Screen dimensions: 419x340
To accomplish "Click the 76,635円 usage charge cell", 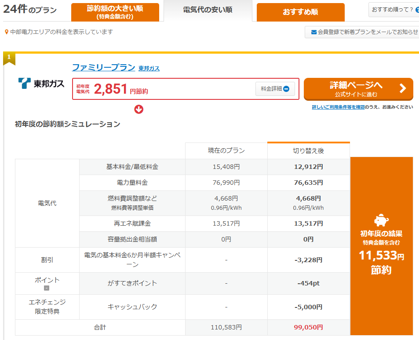I will click(309, 183).
